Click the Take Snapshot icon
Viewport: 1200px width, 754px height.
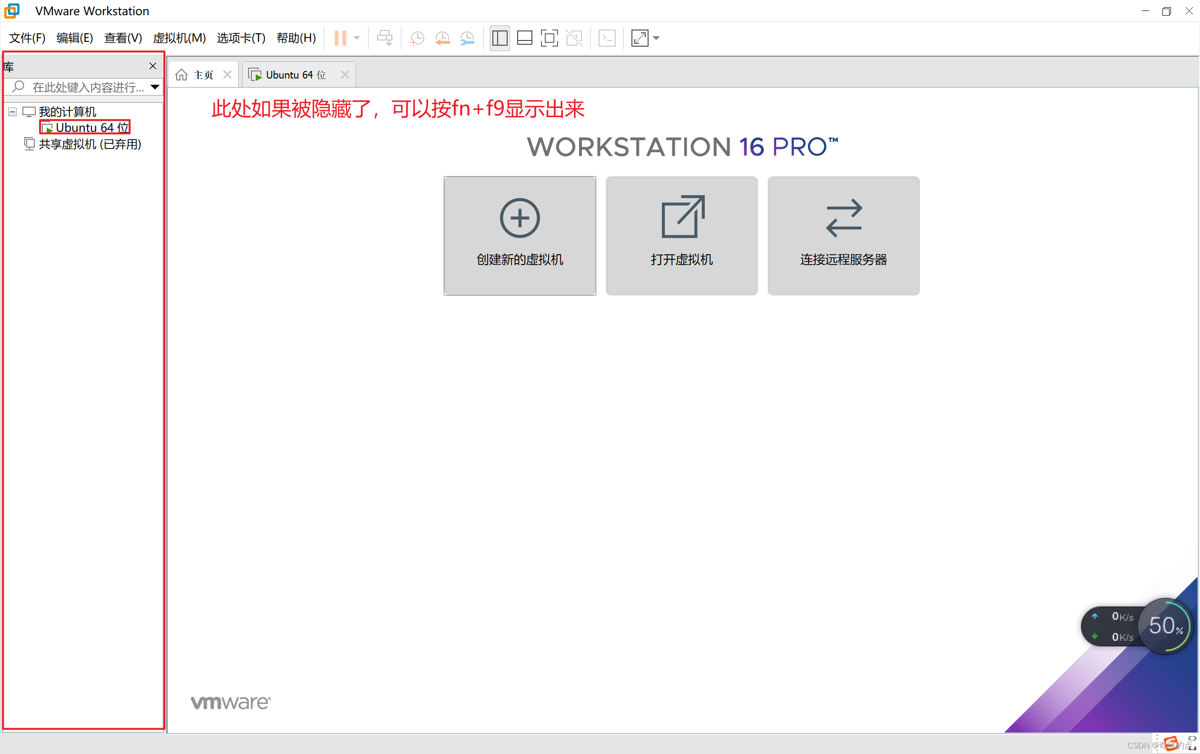417,38
